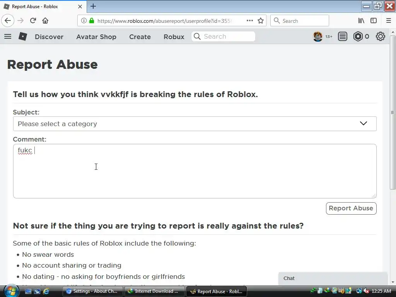The height and width of the screenshot is (297, 396).
Task: Open the Windows Start orb
Action: pyautogui.click(x=11, y=291)
